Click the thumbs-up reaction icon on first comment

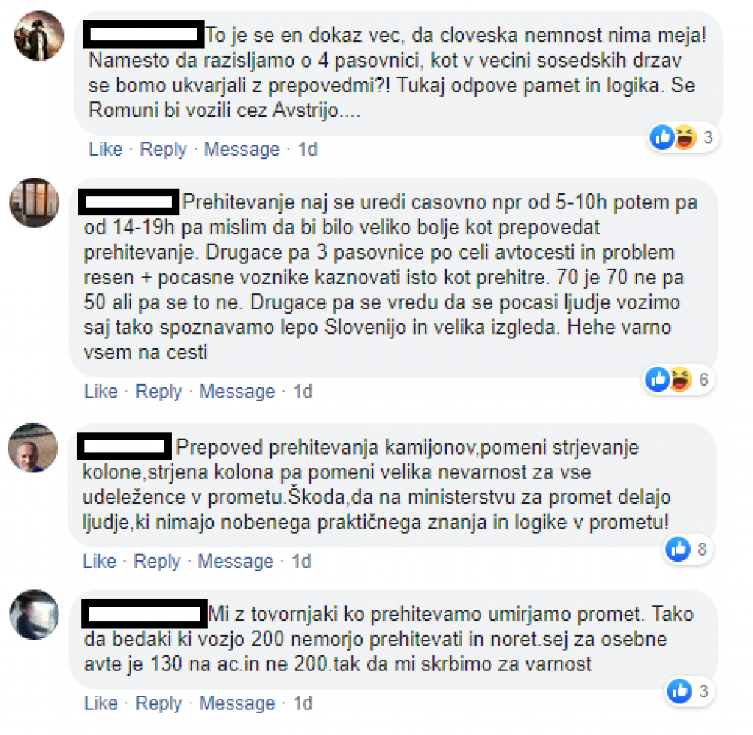(x=663, y=138)
